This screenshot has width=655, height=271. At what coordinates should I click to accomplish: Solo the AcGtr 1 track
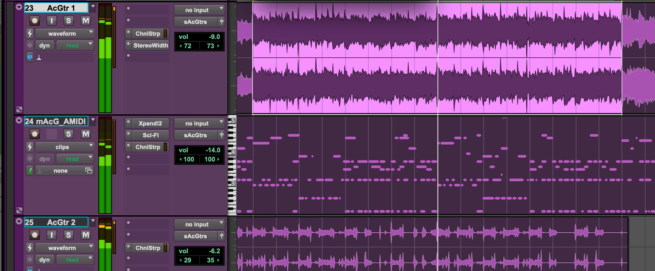[x=68, y=21]
